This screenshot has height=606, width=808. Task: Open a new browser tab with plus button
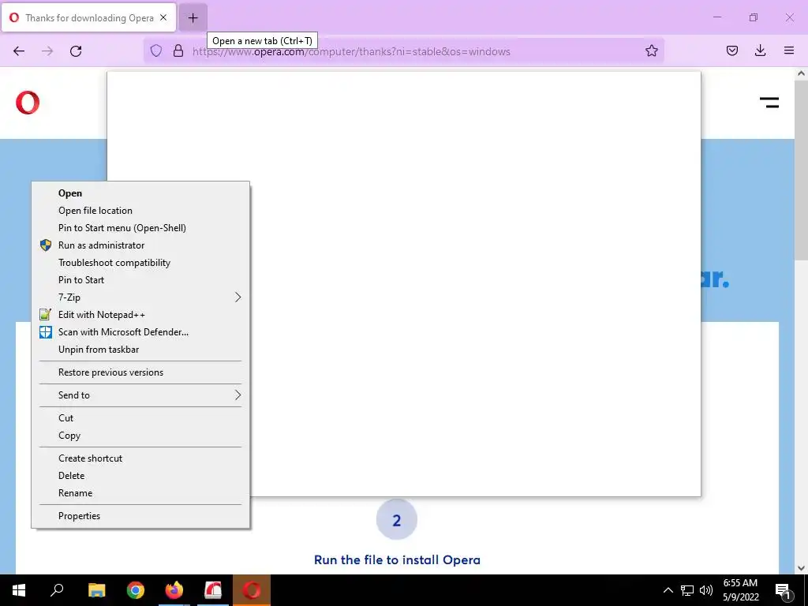(x=193, y=18)
